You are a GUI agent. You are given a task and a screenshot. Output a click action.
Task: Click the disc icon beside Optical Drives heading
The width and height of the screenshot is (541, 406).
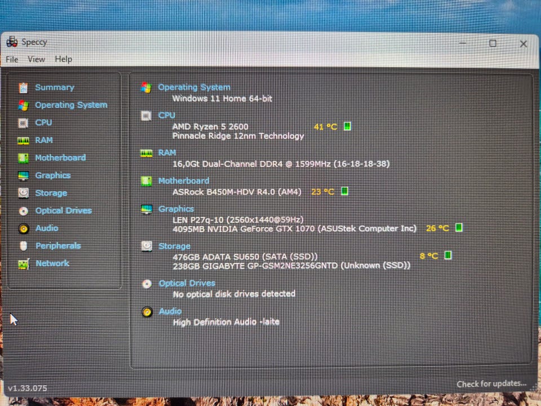point(147,284)
